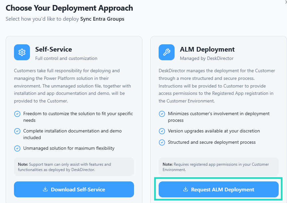Click 'Structured and secure deployment process' text
Screen dimensions: 287x203
tap(212, 142)
